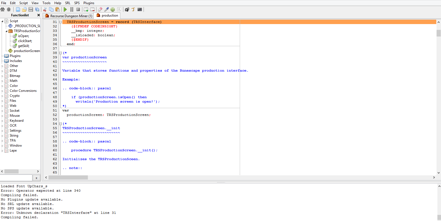Select Includes node in the Functionlist
The height and width of the screenshot is (221, 441).
click(x=16, y=61)
